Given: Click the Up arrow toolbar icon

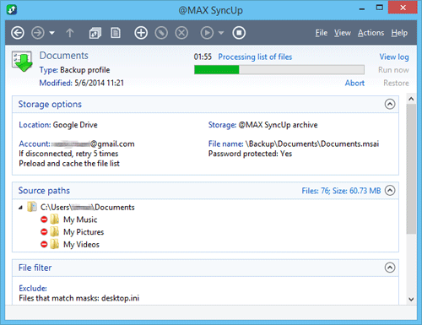Looking at the screenshot, I should pos(70,33).
